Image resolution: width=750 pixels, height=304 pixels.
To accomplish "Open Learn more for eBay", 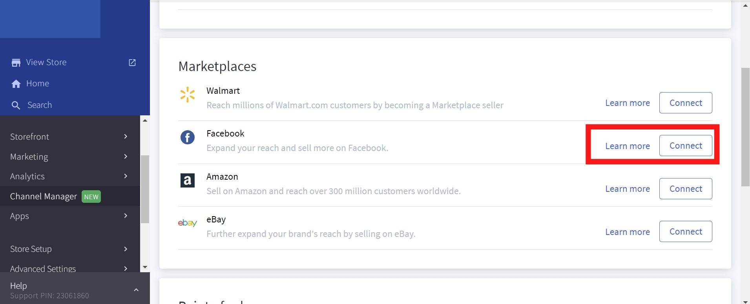I will point(627,232).
